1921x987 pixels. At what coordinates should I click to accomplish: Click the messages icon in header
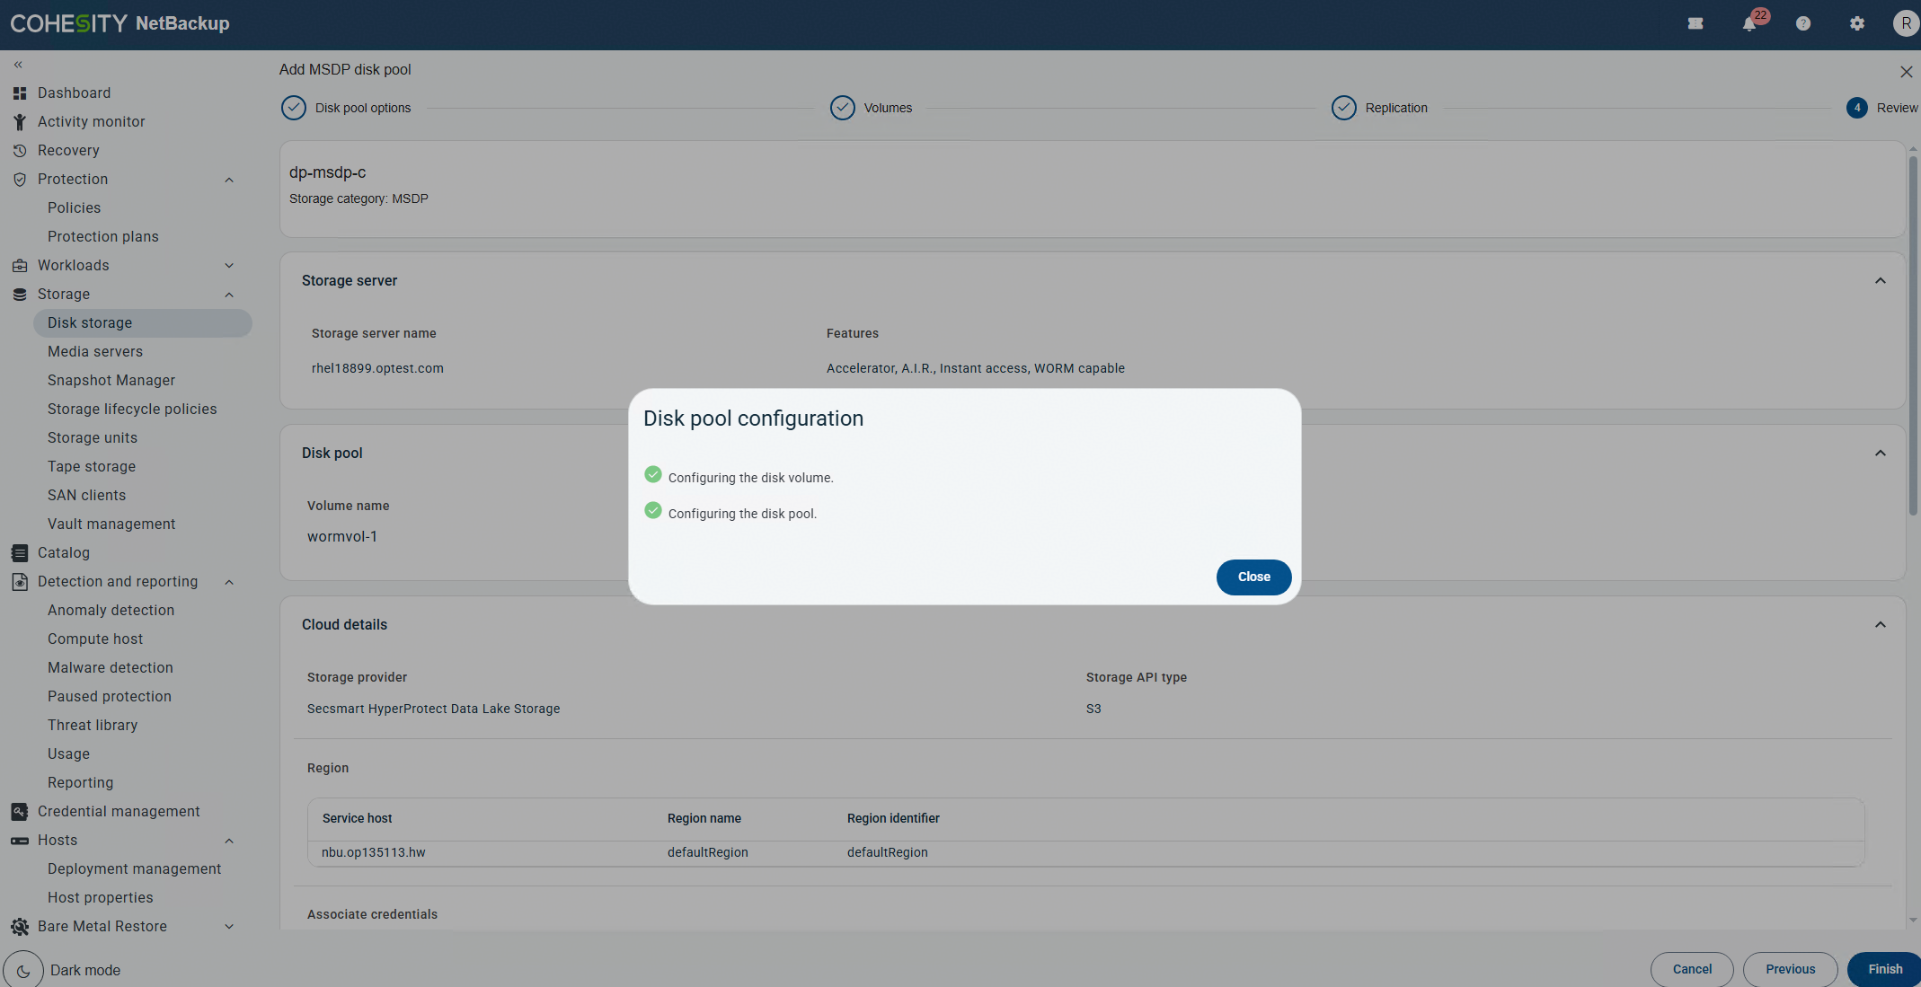1695,24
